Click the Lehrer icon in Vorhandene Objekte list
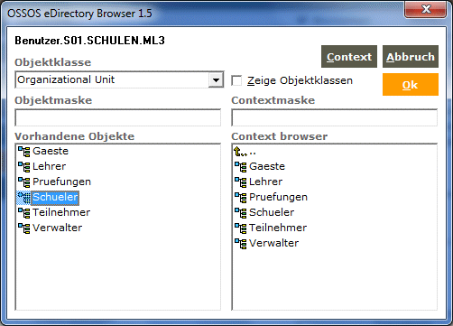This screenshot has width=453, height=326. click(x=23, y=166)
